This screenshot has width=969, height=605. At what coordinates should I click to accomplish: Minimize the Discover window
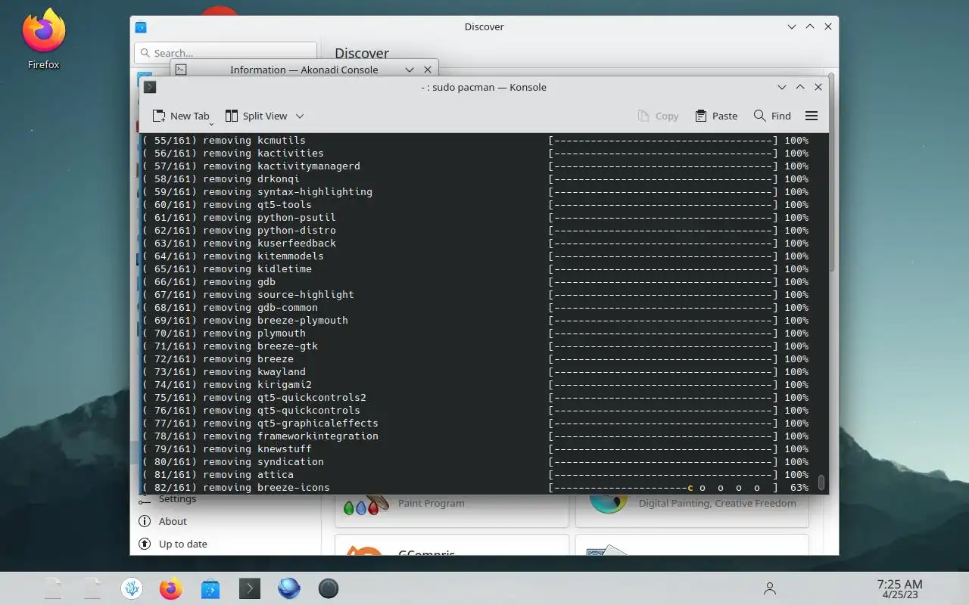[791, 26]
